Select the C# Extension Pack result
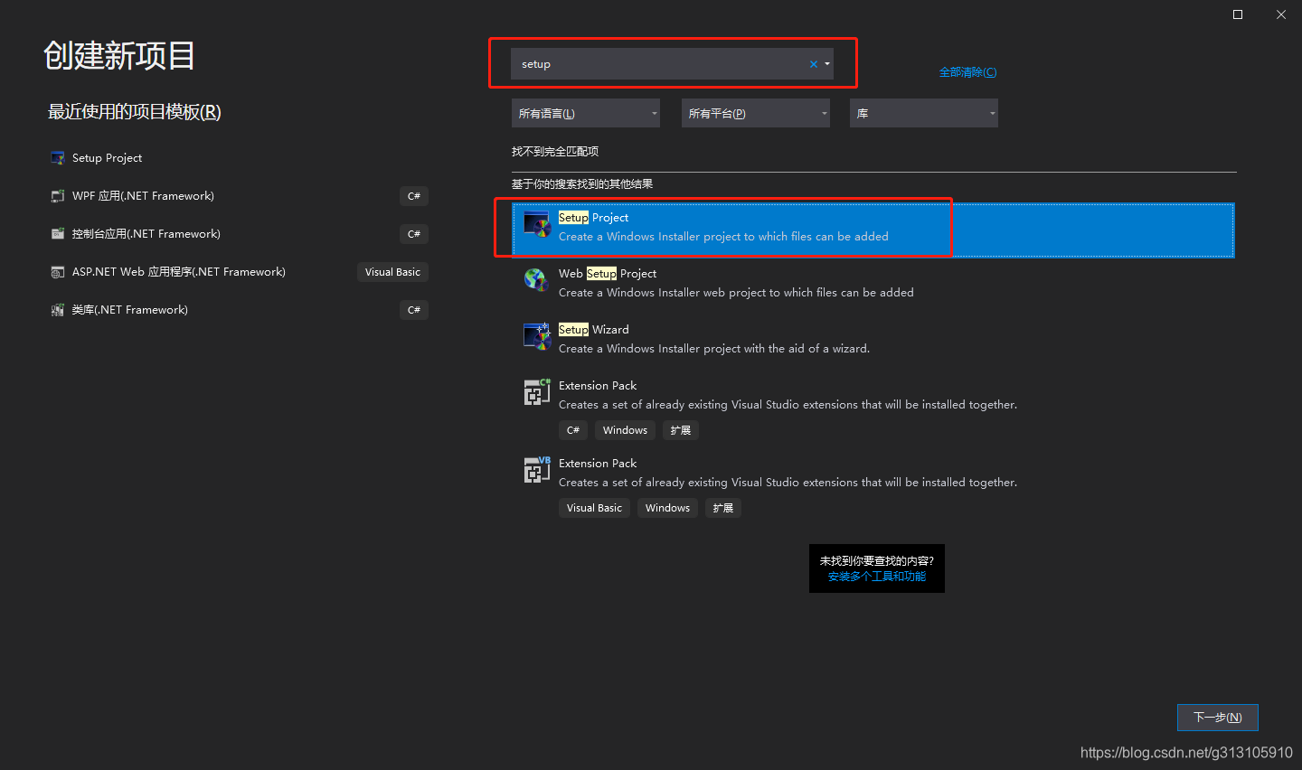Screen dimensions: 1302x770 point(873,408)
